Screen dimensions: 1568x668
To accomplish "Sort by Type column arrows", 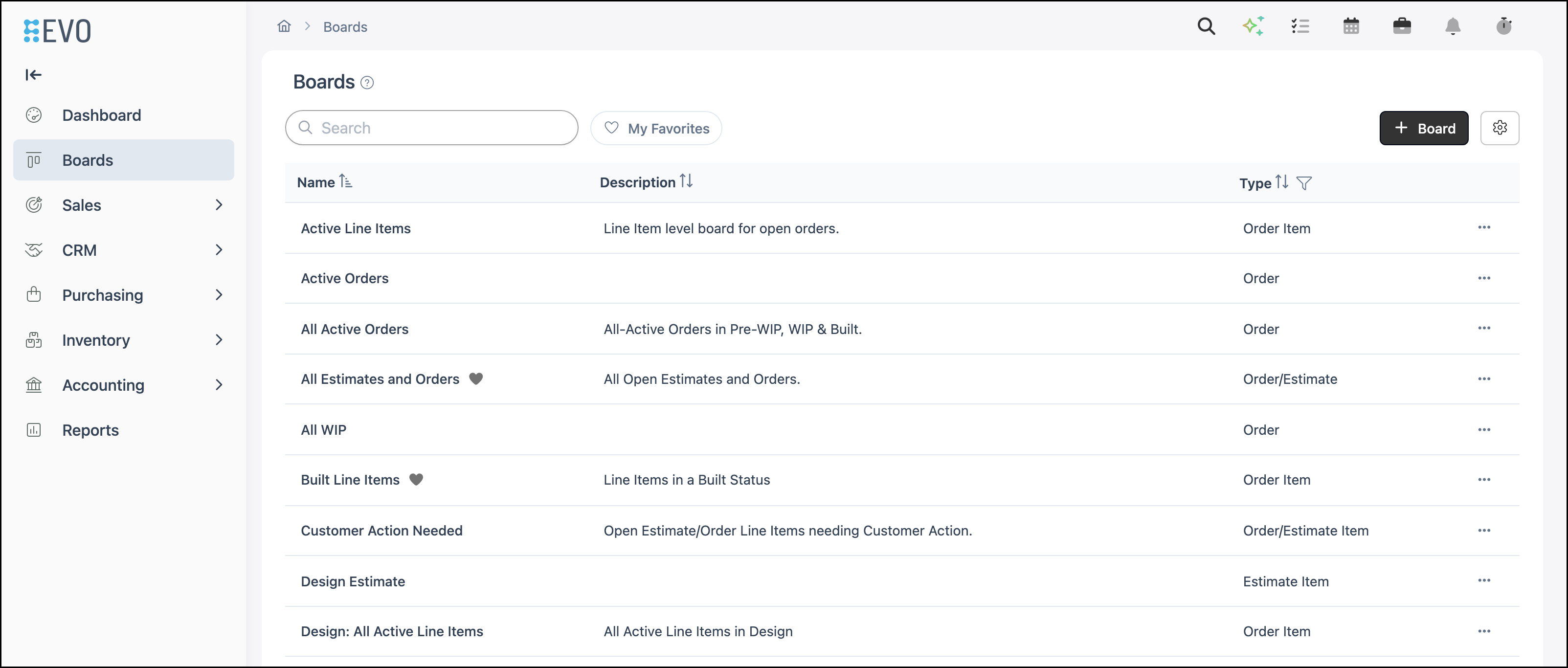I will coord(1281,182).
